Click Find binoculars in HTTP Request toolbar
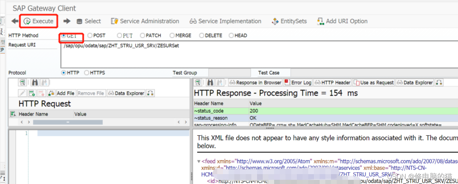 (35, 83)
